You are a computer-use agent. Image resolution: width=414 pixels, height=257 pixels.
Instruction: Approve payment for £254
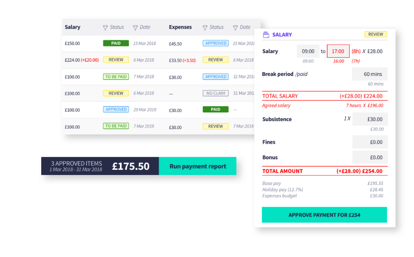pos(324,215)
